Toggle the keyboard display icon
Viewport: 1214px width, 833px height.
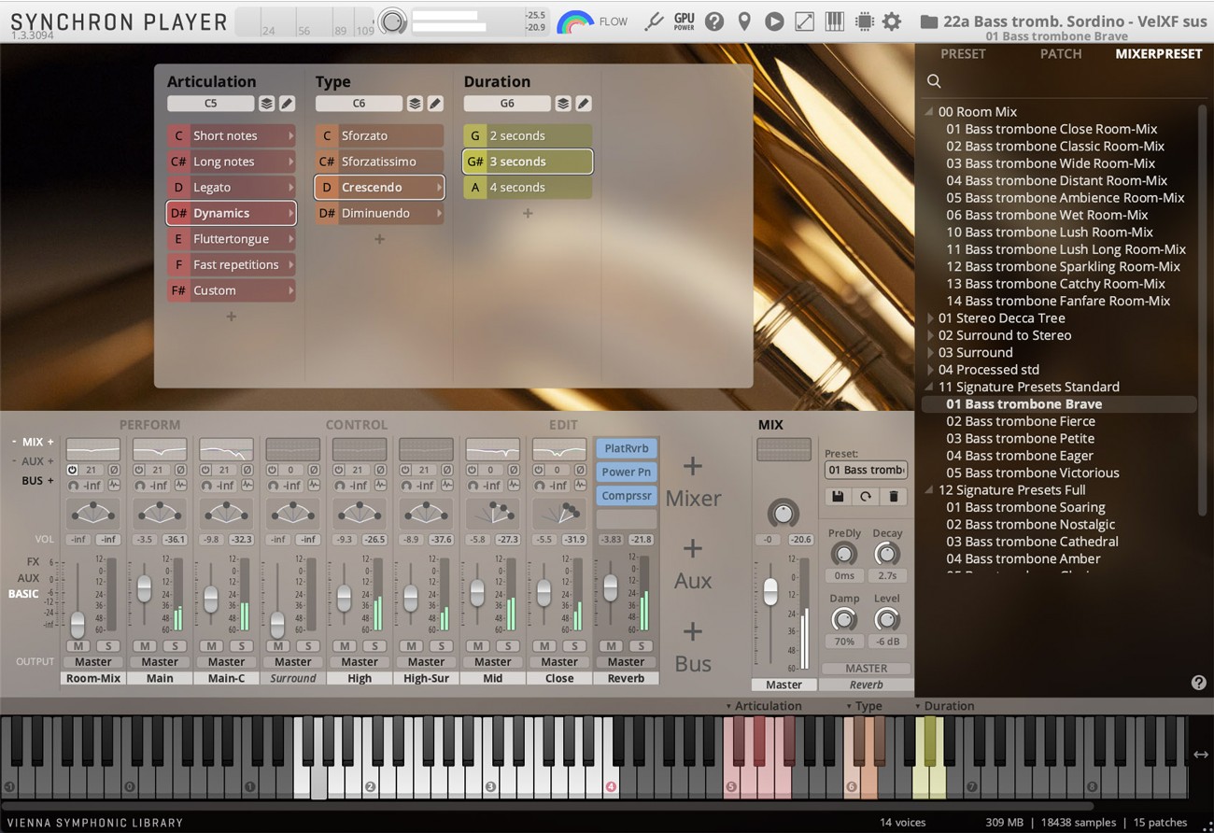[x=834, y=21]
